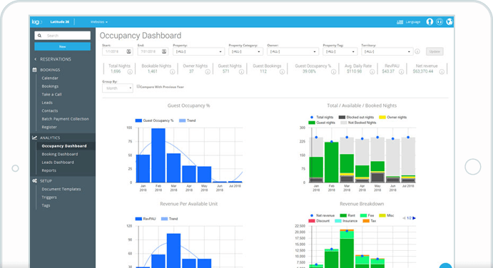The height and width of the screenshot is (268, 493).
Task: Click the blue New button
Action: coord(63,46)
